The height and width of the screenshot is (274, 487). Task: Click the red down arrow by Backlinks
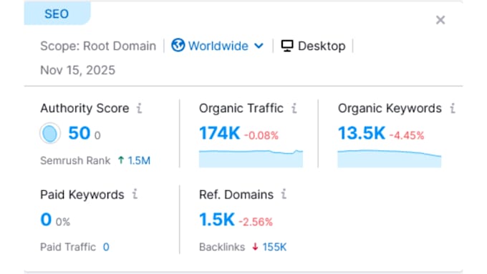coord(255,247)
